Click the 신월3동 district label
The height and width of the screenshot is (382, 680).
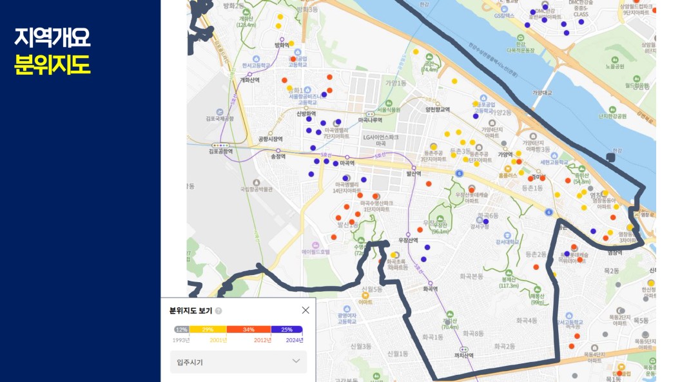point(361,346)
